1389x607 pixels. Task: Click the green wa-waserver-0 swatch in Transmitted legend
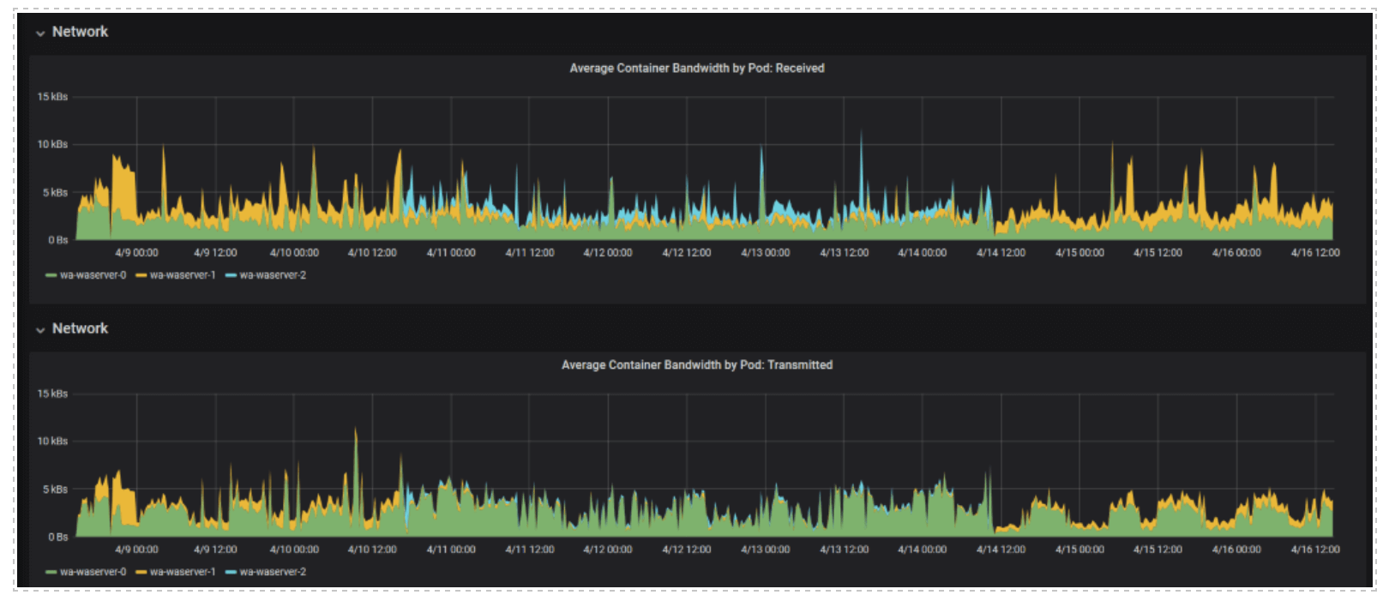tap(51, 573)
